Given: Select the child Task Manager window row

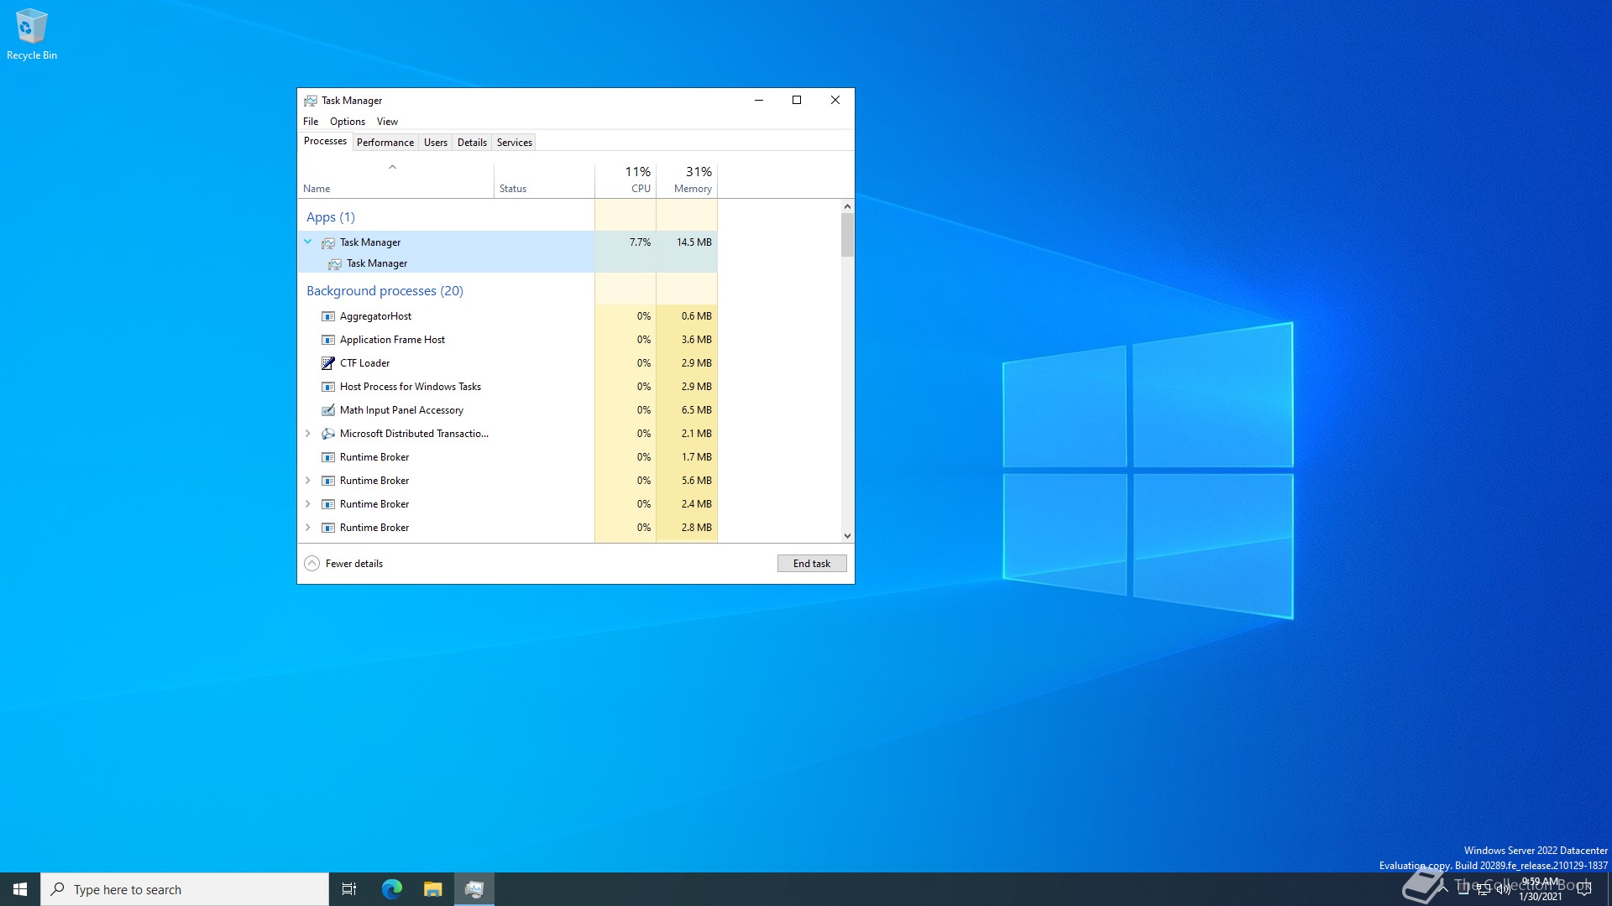Looking at the screenshot, I should (507, 263).
